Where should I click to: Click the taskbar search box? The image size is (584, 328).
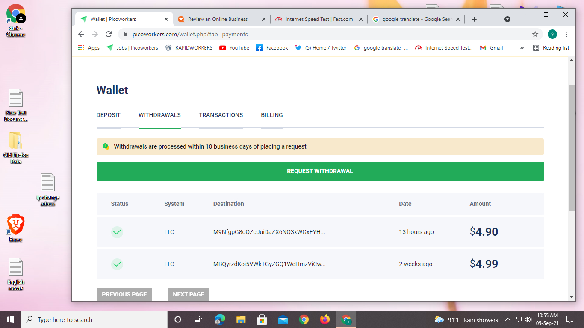coord(94,319)
